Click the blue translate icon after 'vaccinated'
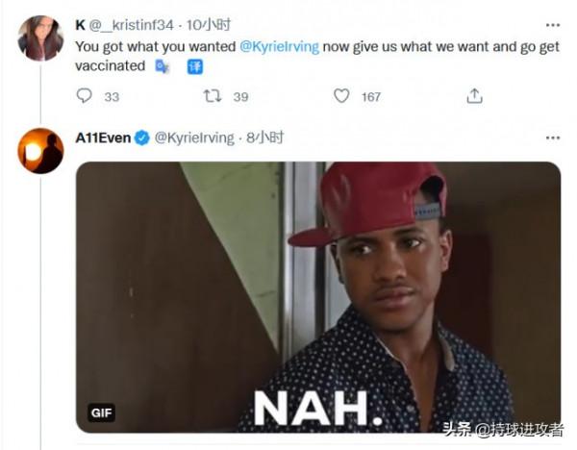This screenshot has width=577, height=450. click(163, 66)
